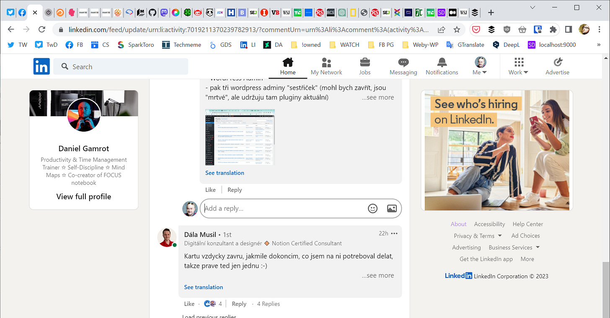Attach an image to the reply
The image size is (610, 318).
[x=392, y=209]
